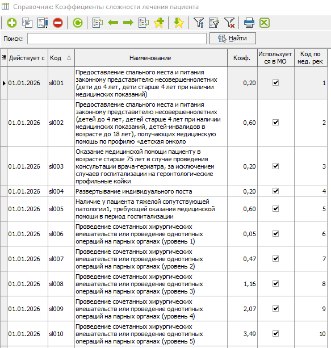Print the reference table
This screenshot has width=331, height=348.
pos(249,23)
